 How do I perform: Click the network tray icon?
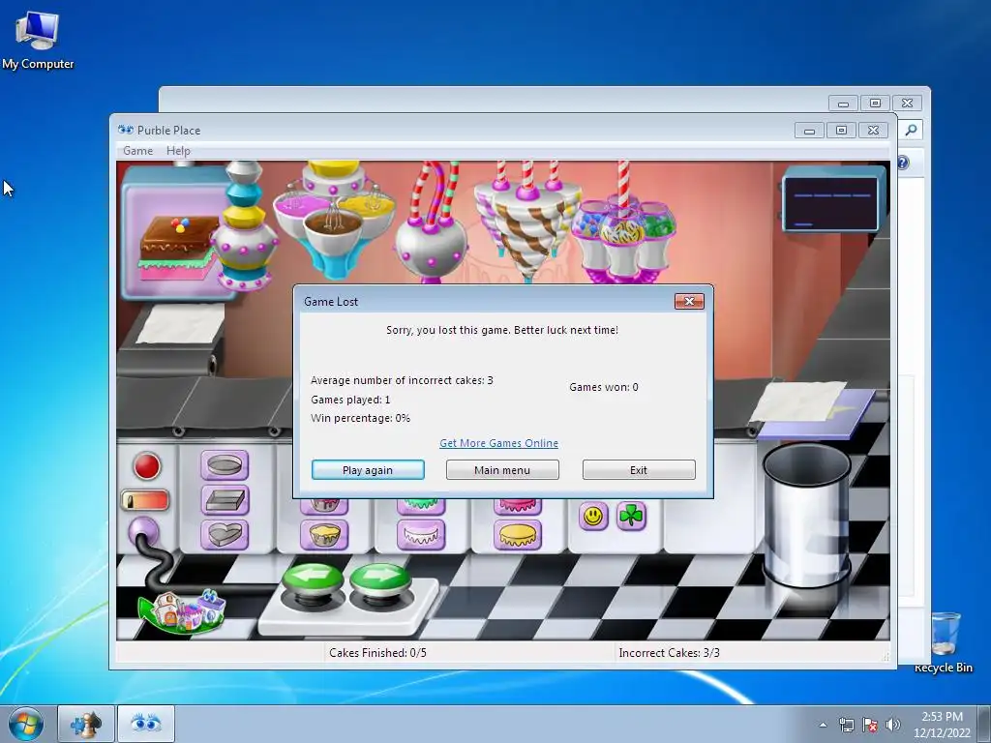point(846,725)
